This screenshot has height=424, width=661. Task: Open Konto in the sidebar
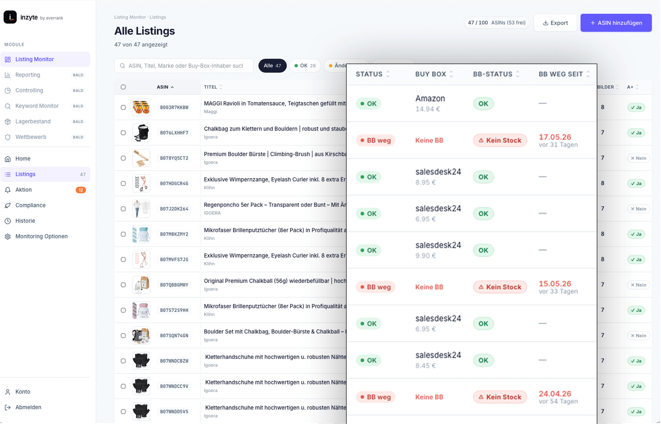click(x=45, y=392)
